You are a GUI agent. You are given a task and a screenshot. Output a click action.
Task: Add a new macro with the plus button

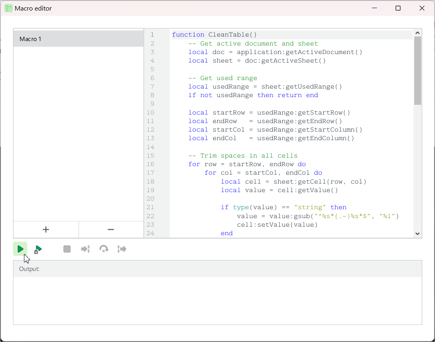click(46, 229)
